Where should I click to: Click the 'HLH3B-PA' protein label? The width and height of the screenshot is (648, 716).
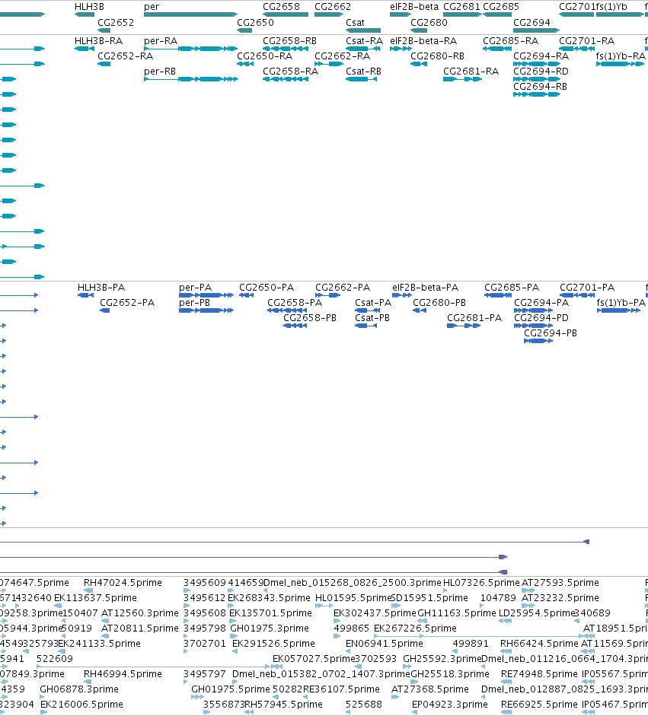[x=101, y=287]
